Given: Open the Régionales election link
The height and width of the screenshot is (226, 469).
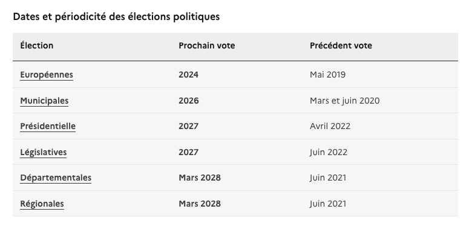Looking at the screenshot, I should tap(42, 204).
